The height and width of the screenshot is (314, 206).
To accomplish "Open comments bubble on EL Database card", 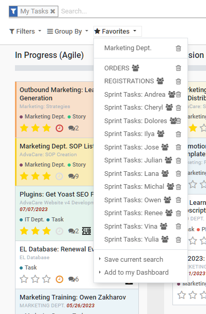I will click(73, 279).
